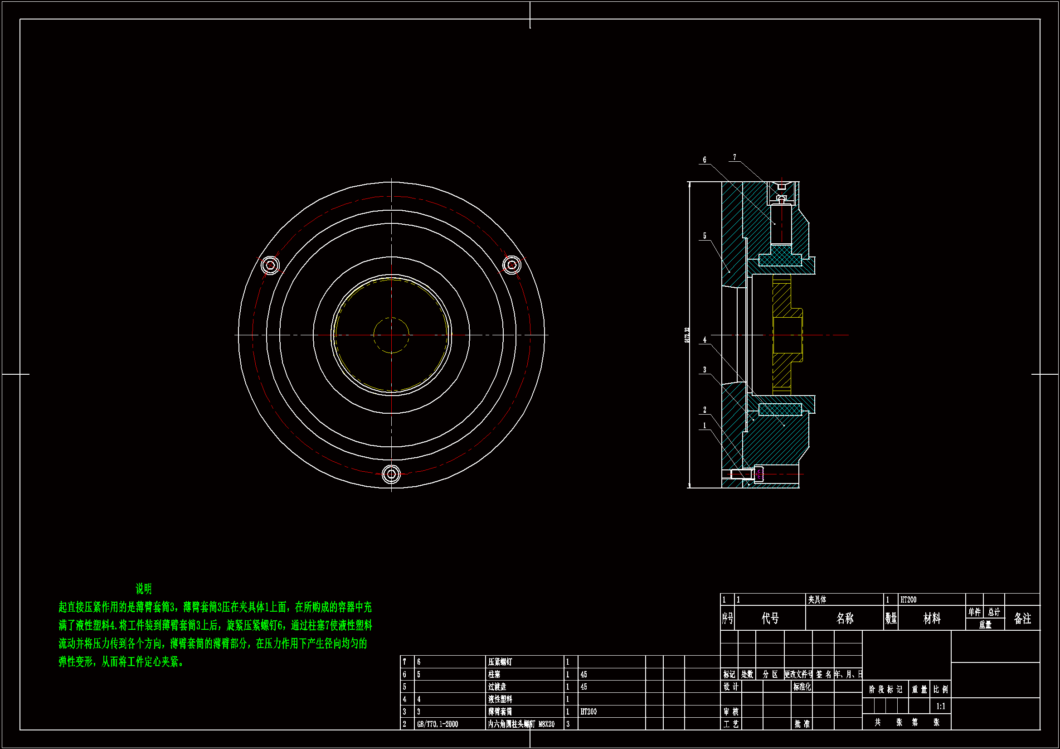Select balloon number 3 in the section view
This screenshot has height=749, width=1060.
tap(705, 370)
